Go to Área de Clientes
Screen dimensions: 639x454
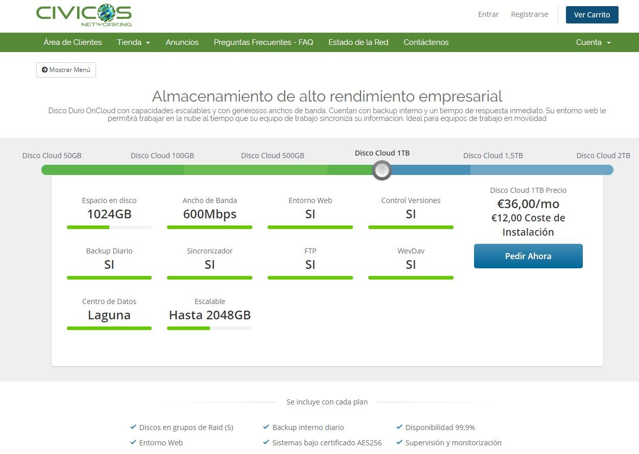point(73,42)
